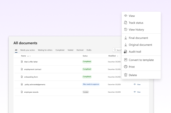
Task: Click the eye icon beside View in menu
Action: click(126, 16)
